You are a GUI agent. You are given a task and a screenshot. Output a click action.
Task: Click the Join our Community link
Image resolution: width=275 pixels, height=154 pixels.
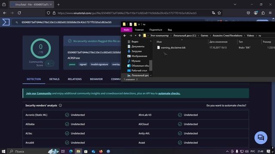point(39,93)
